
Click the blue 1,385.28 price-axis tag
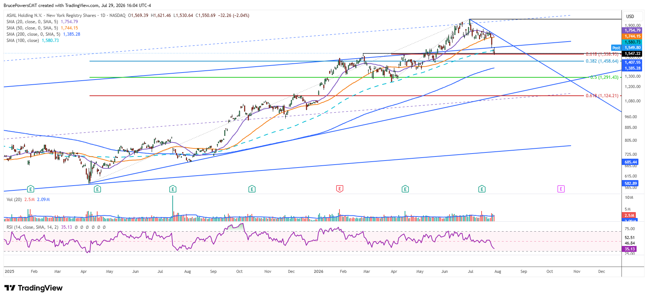pos(633,68)
